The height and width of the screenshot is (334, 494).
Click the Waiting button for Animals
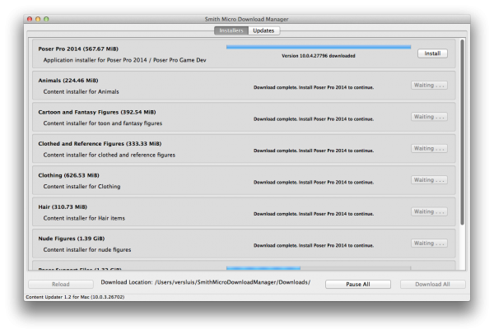(429, 85)
